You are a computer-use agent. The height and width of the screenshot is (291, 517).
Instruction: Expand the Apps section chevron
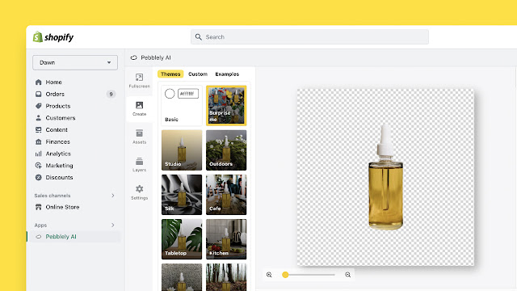click(x=113, y=225)
